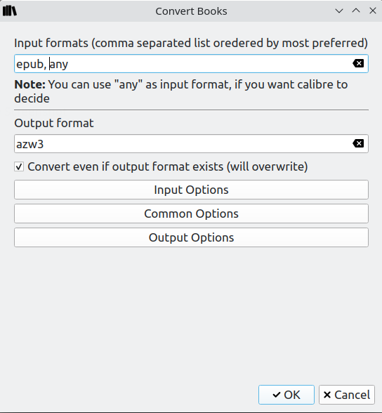Click the Convert Books window title
Image resolution: width=382 pixels, height=413 pixels.
point(191,11)
